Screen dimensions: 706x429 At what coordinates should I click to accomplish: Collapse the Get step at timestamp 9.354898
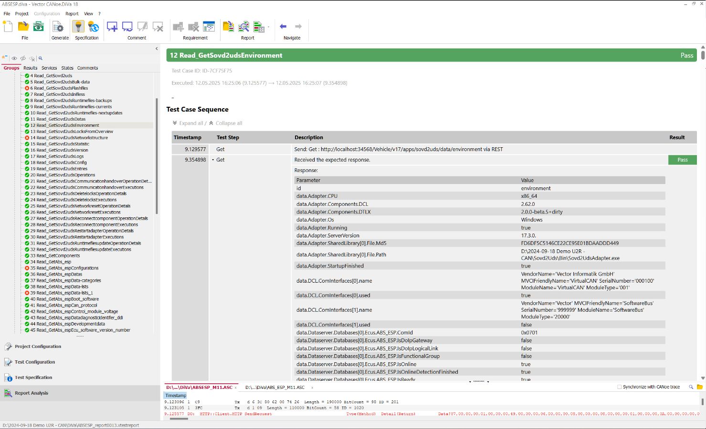tap(213, 160)
